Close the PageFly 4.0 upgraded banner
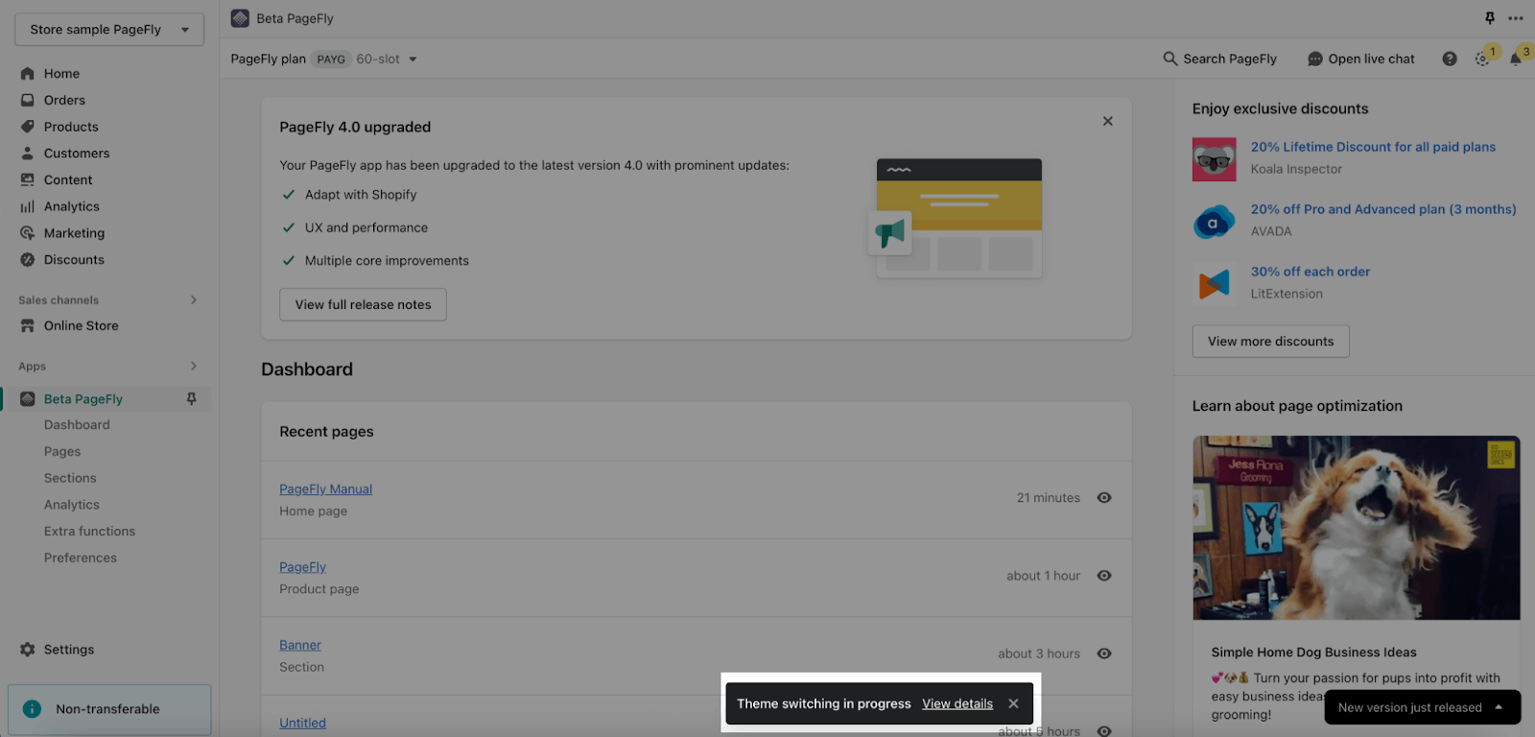1535x737 pixels. point(1108,121)
